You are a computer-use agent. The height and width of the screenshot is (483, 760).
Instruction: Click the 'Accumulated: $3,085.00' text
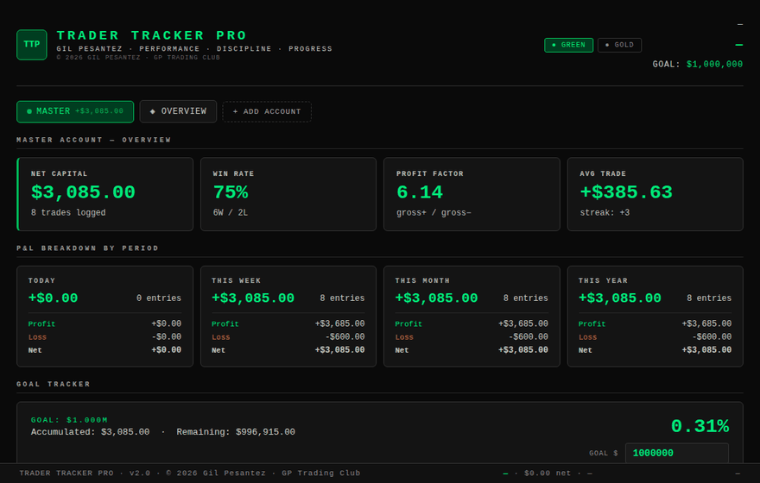[90, 432]
